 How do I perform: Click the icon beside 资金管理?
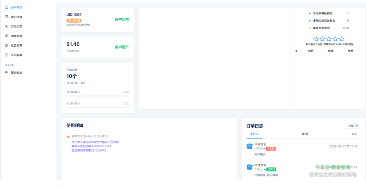pos(7,36)
